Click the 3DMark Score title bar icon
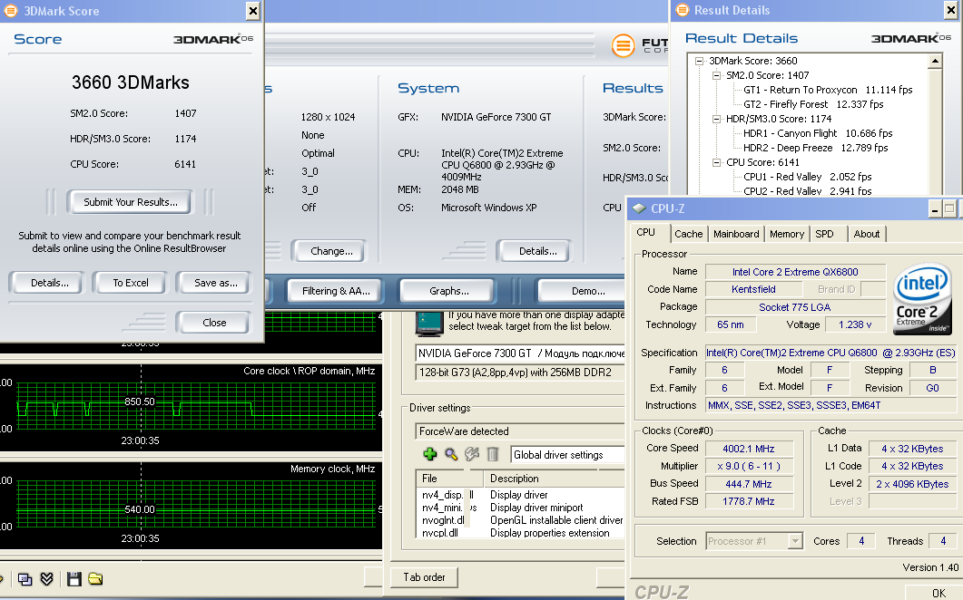Screen dimensions: 963x600 [x=11, y=11]
